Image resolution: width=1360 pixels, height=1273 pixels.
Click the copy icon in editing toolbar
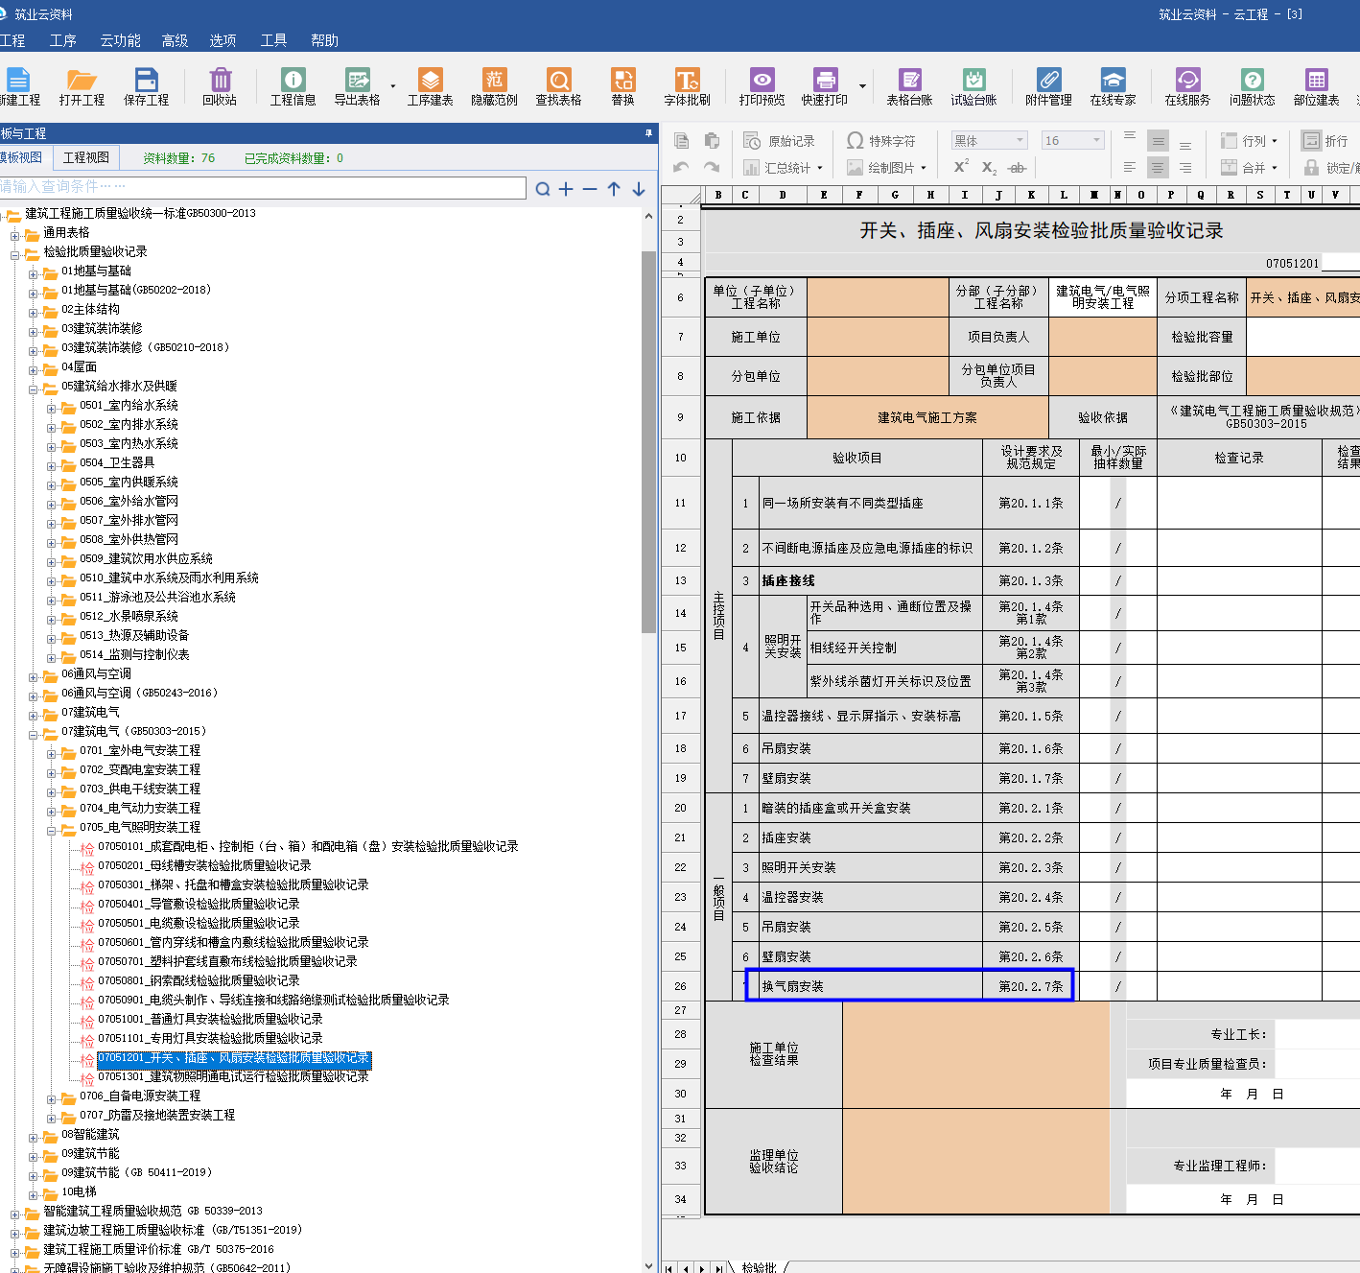coord(681,141)
